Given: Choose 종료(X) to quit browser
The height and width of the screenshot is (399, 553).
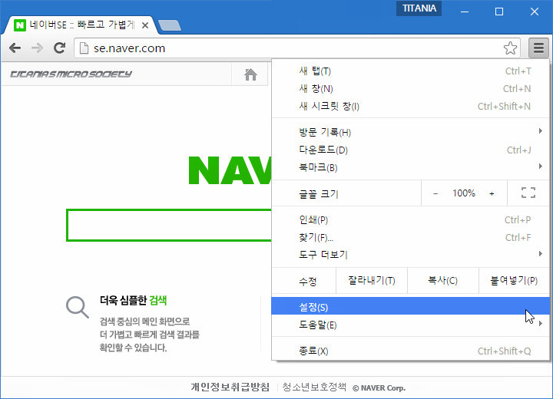Looking at the screenshot, I should tap(411, 351).
